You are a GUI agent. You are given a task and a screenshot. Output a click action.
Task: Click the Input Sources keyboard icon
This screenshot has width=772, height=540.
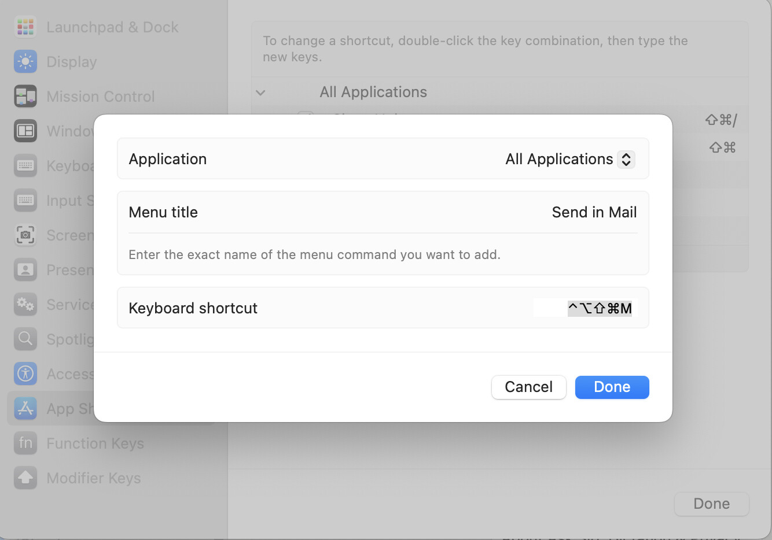(25, 201)
